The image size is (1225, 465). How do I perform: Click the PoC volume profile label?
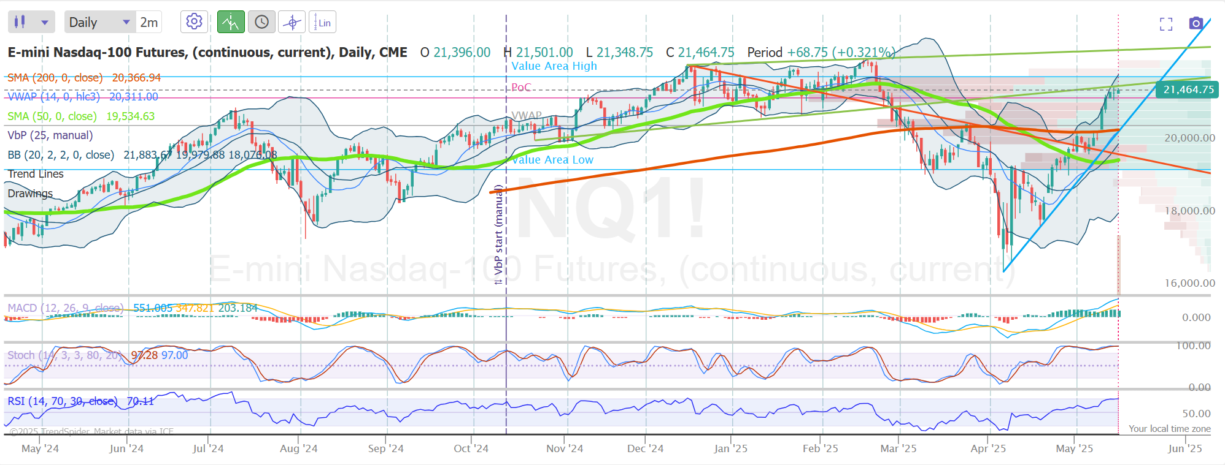(521, 87)
